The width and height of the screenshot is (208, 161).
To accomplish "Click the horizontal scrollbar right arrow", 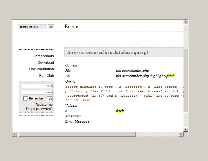I will [x=181, y=134].
